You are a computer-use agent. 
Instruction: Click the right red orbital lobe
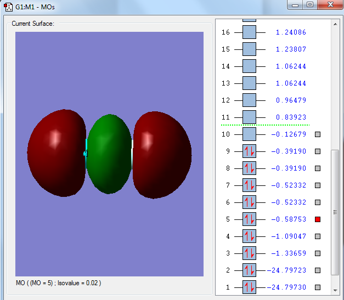point(162,155)
